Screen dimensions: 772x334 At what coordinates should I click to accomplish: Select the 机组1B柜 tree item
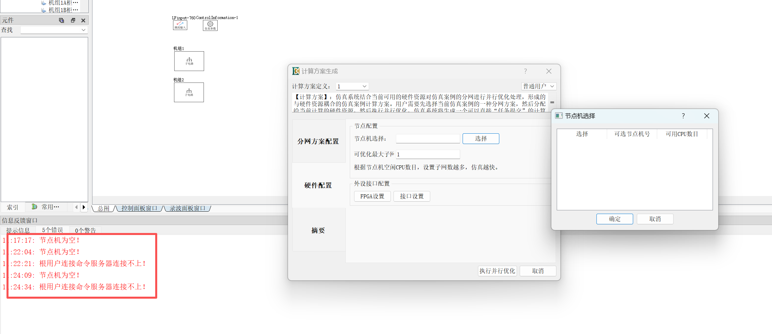(63, 10)
